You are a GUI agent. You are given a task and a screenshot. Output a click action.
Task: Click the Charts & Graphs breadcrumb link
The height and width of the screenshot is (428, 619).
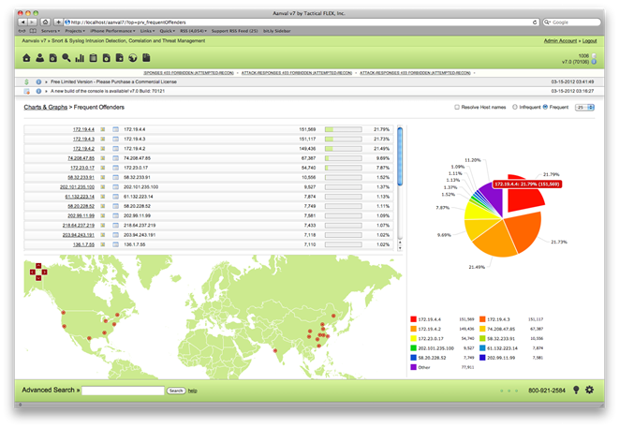[x=43, y=109]
